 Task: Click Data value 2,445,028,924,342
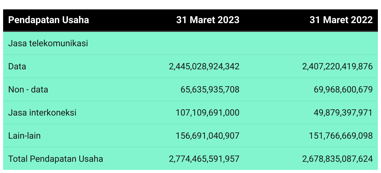pos(204,66)
